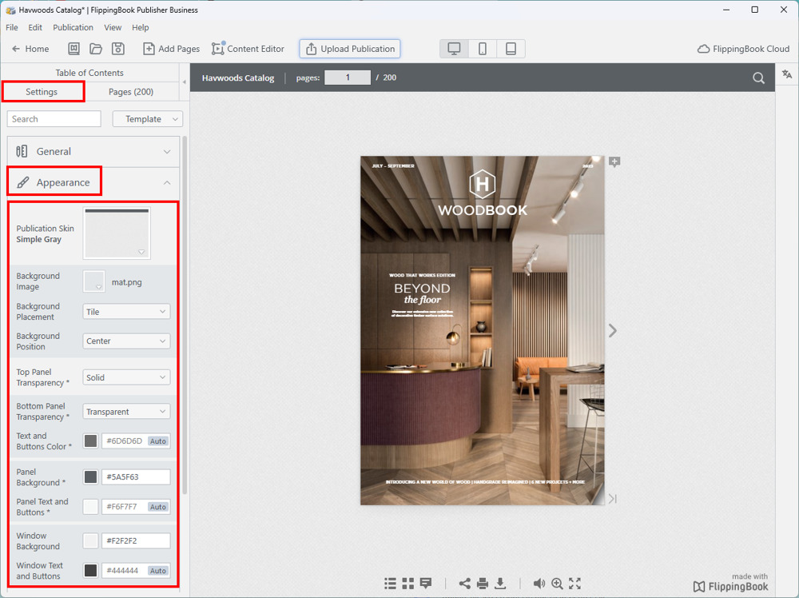Choose a Background Image via its thumbnail

click(x=93, y=281)
